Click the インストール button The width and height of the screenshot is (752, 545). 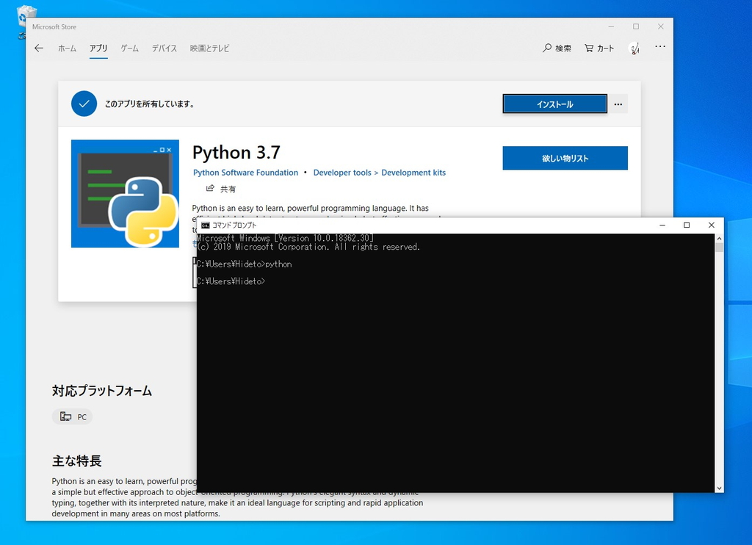(x=554, y=104)
